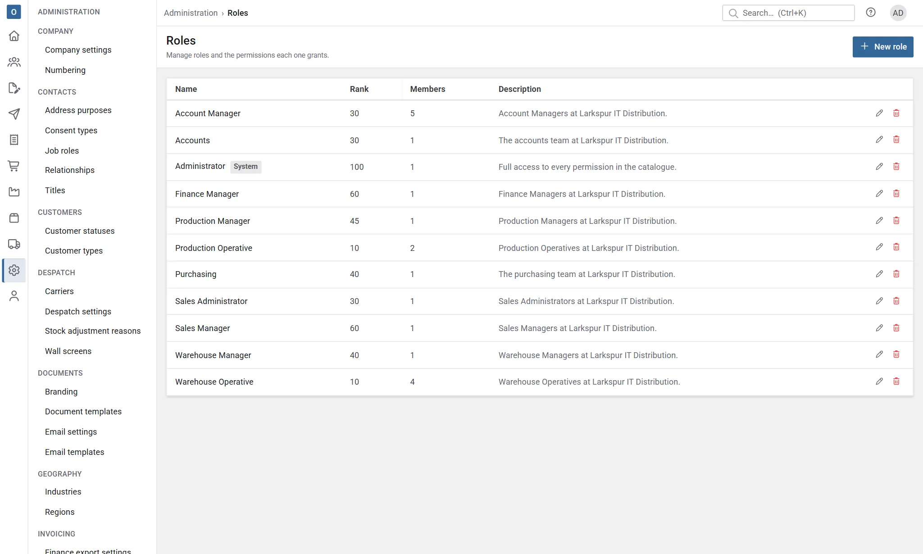This screenshot has width=923, height=554.
Task: Open Company settings
Action: point(78,50)
